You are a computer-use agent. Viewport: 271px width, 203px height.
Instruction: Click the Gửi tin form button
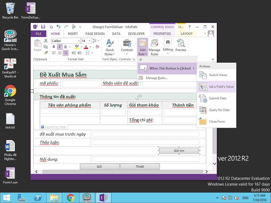coord(179,151)
